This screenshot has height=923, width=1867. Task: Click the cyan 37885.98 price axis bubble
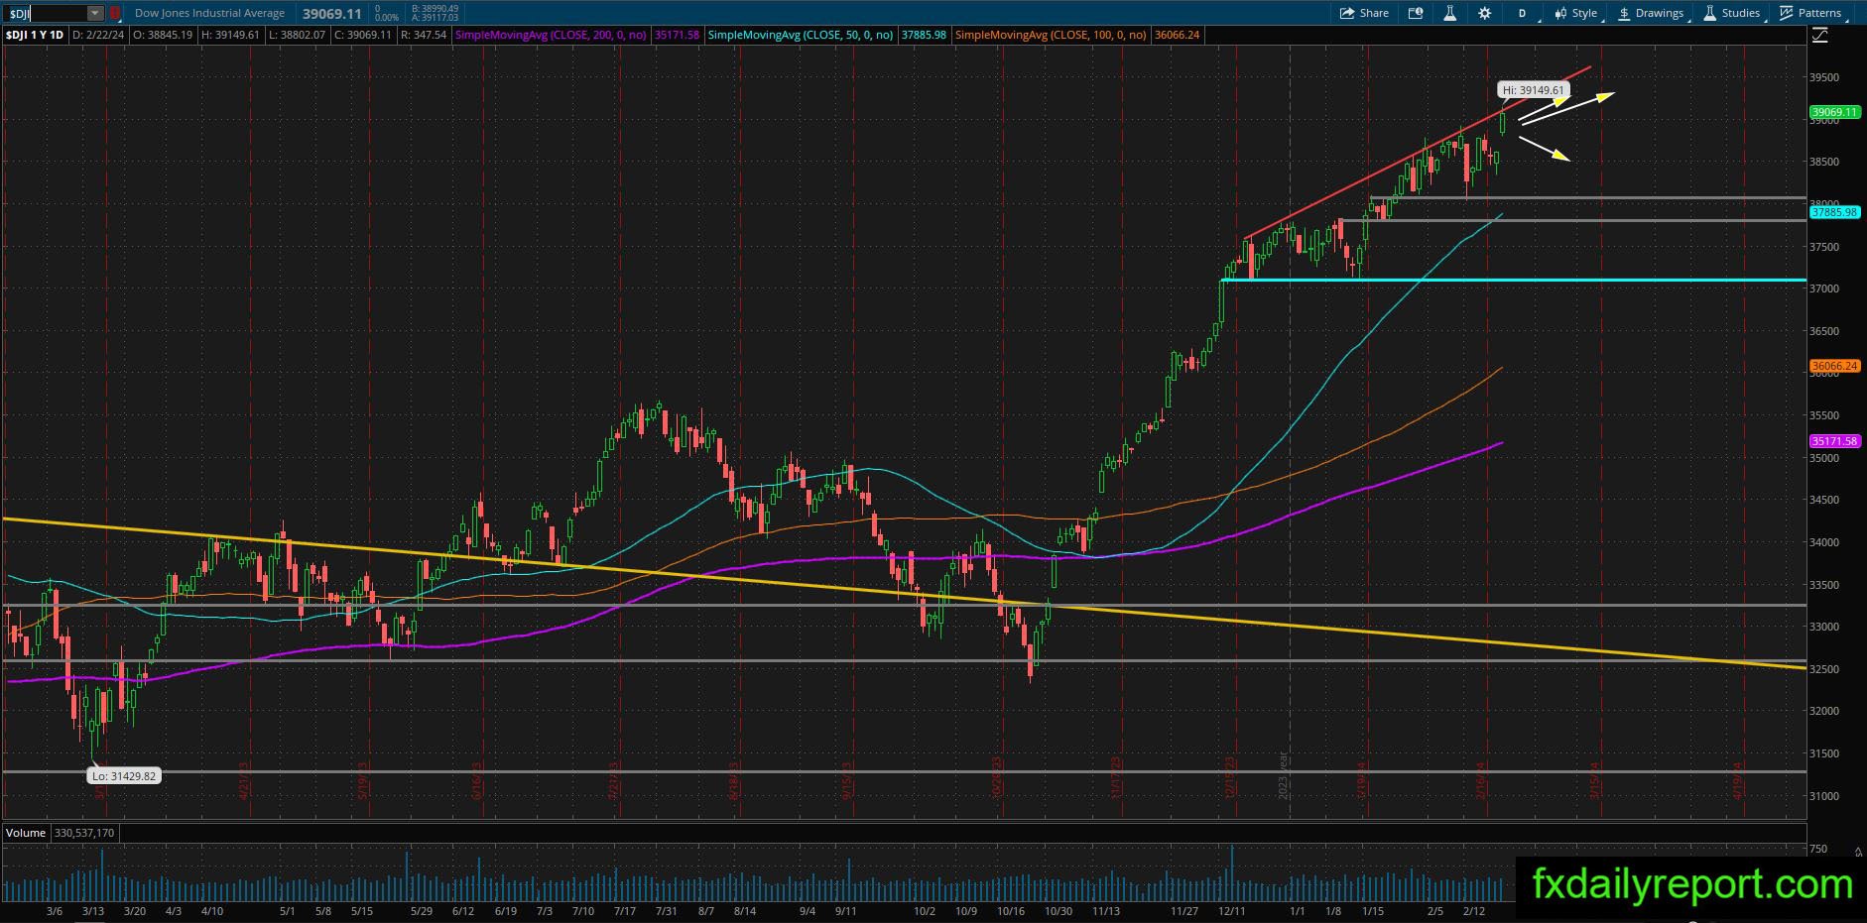point(1834,212)
